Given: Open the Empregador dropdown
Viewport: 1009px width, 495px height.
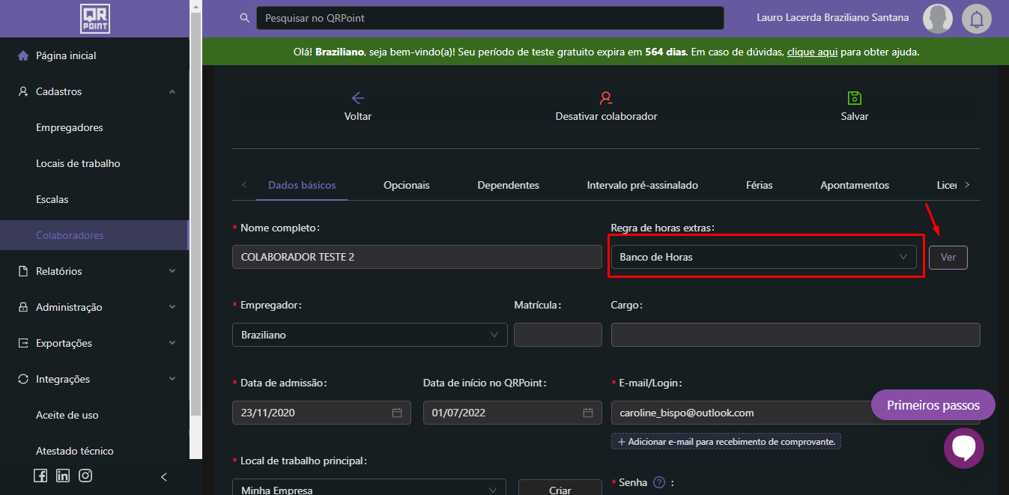Looking at the screenshot, I should pos(369,335).
